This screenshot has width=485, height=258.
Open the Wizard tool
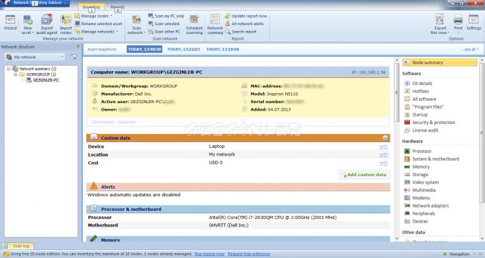(10, 22)
